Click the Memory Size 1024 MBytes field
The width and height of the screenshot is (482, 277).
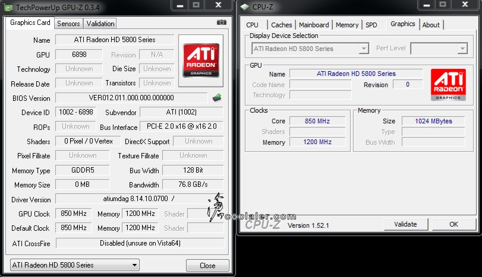click(x=433, y=121)
